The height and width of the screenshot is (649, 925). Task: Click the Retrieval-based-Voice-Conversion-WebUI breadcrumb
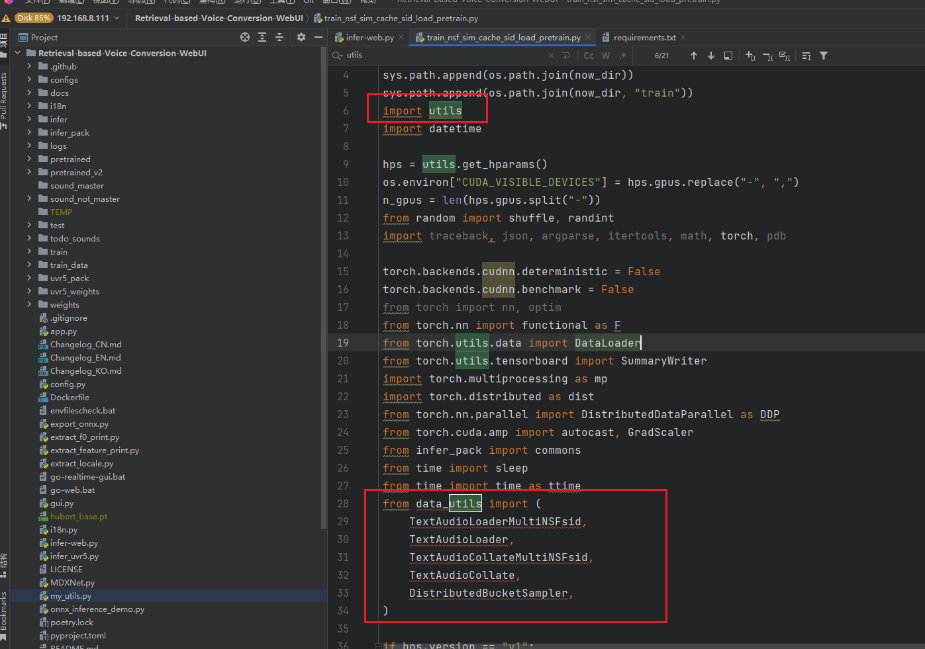219,18
